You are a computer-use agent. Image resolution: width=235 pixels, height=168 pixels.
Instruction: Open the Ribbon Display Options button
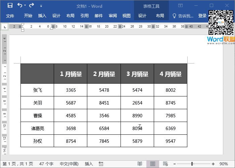(x=180, y=6)
